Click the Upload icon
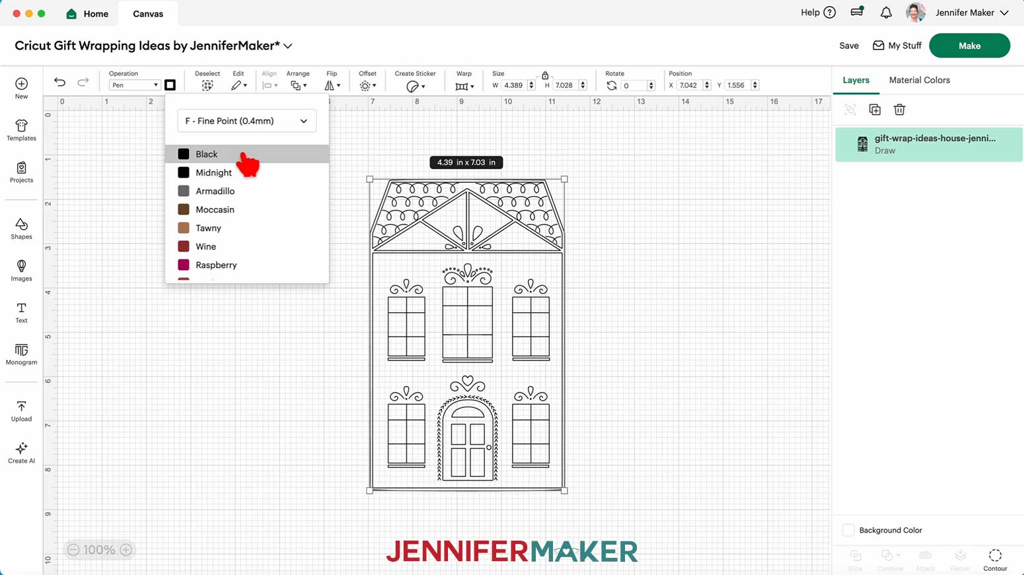This screenshot has height=575, width=1024. [x=21, y=407]
